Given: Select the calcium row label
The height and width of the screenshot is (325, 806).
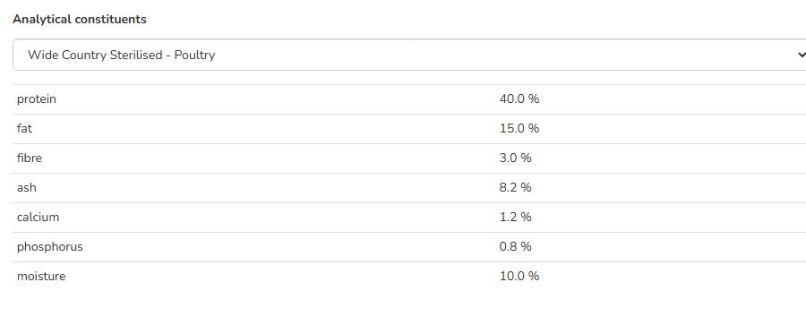Looking at the screenshot, I should [38, 217].
